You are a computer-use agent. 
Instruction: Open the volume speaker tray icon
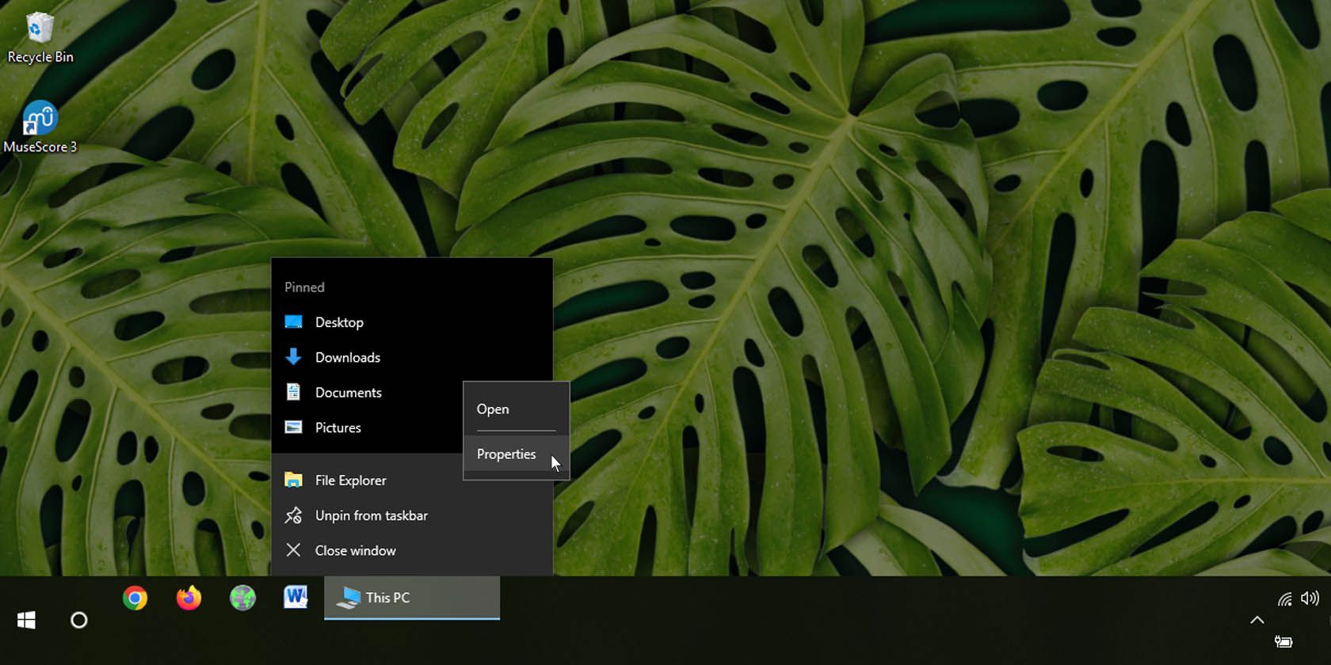(x=1310, y=598)
